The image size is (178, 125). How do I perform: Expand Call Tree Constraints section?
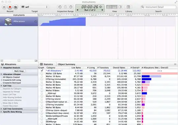pos(1,109)
